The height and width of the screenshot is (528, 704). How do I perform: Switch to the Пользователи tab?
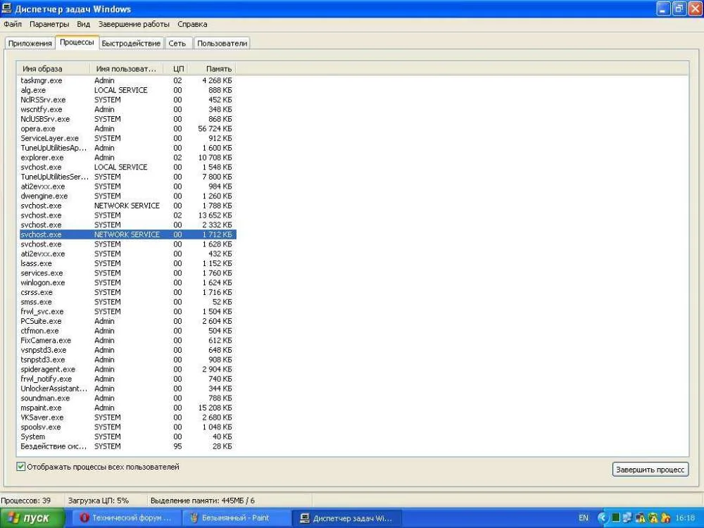222,44
